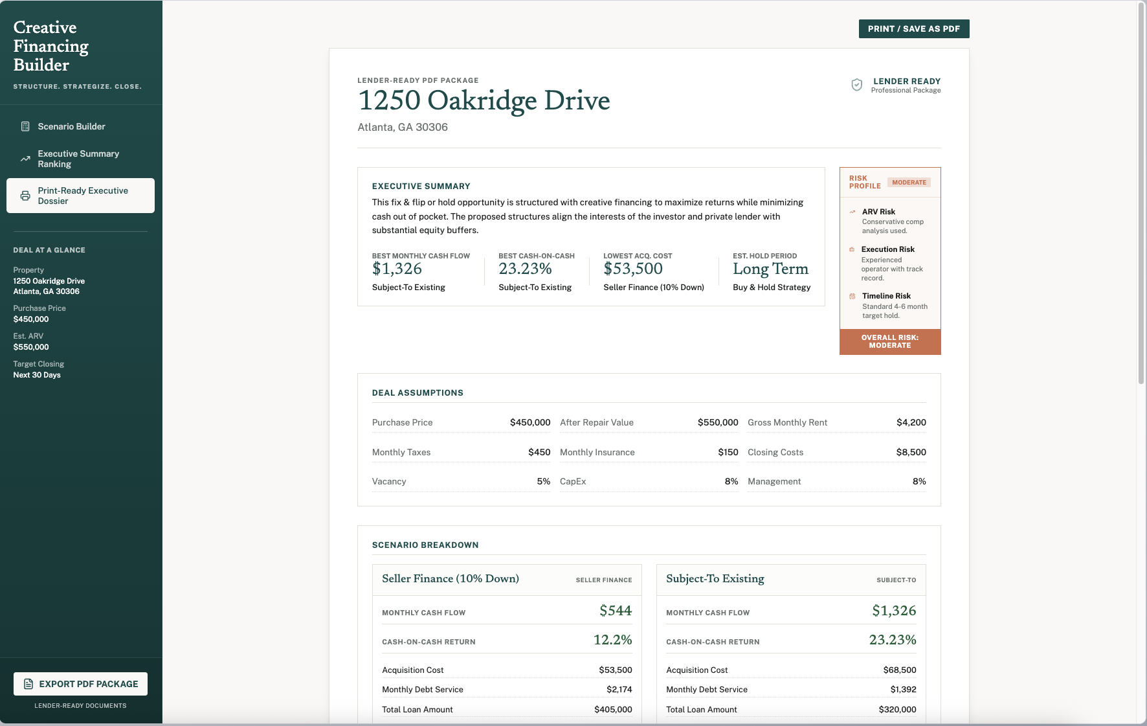The width and height of the screenshot is (1147, 726).
Task: Click the Subject-To Existing card title
Action: [x=715, y=579]
